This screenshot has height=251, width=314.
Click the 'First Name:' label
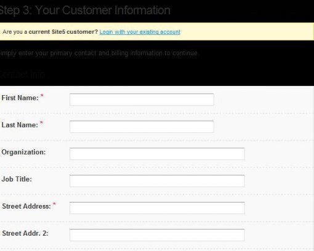click(20, 98)
